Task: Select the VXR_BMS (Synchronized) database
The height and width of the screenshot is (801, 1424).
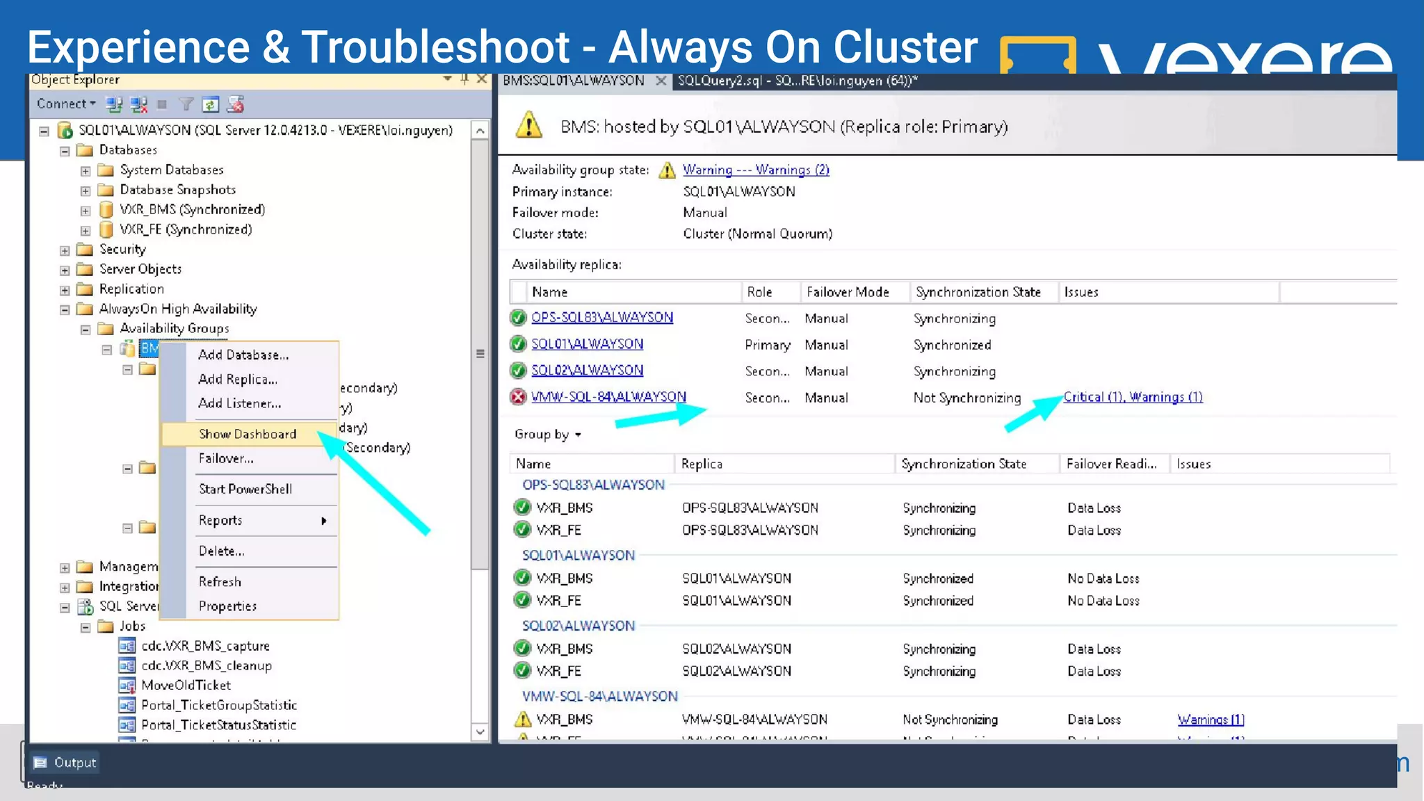Action: [192, 209]
